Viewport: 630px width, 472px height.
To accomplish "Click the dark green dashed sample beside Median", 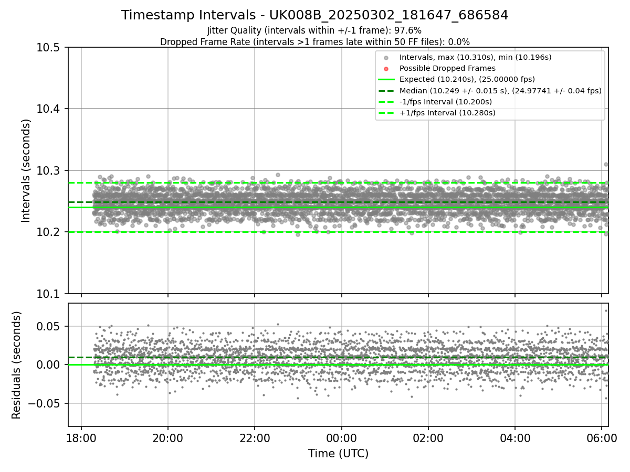I will tap(386, 91).
